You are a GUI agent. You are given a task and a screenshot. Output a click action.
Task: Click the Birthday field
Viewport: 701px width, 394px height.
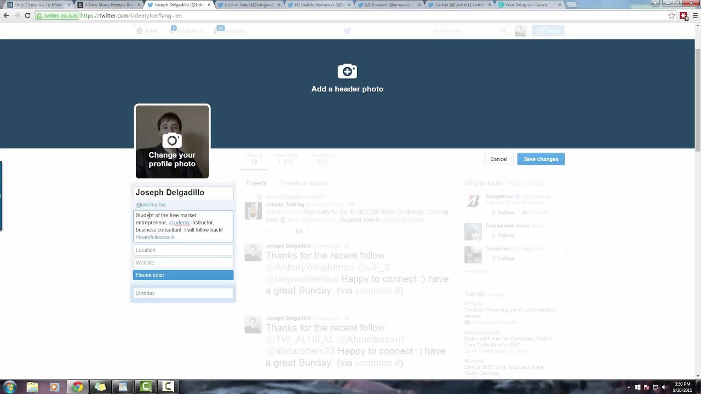pos(183,293)
